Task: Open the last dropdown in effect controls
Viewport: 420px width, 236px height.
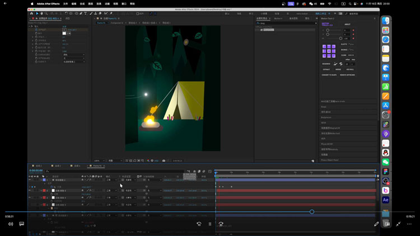Action: click(74, 62)
